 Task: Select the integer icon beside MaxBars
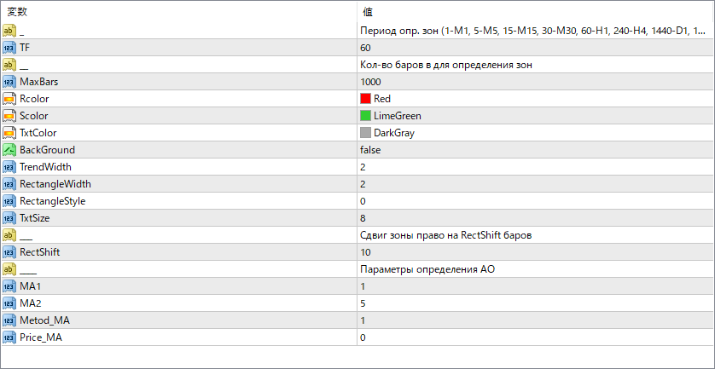[x=9, y=82]
